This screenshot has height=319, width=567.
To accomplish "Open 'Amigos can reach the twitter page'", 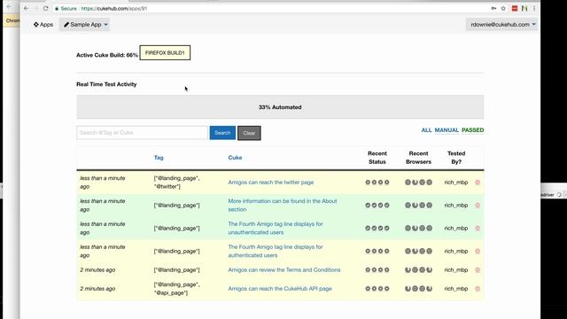I will pyautogui.click(x=271, y=183).
